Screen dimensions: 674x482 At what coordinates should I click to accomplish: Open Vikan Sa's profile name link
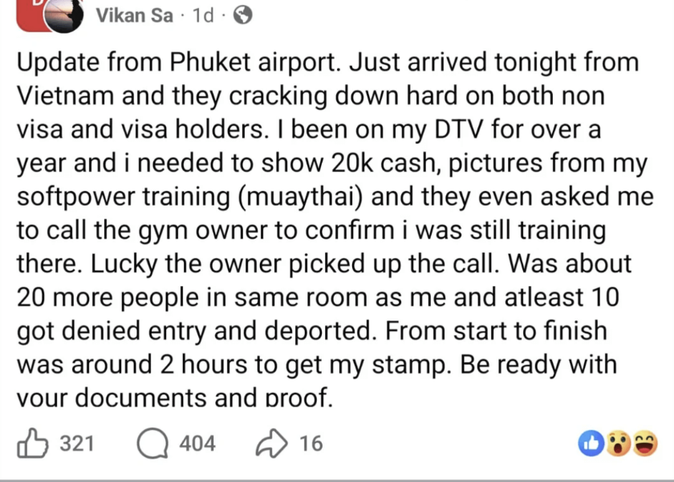[134, 16]
